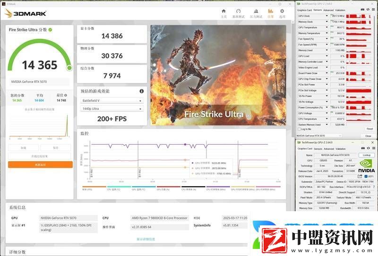
Task: Open the 3DMark options gear icon
Action: pos(282,11)
